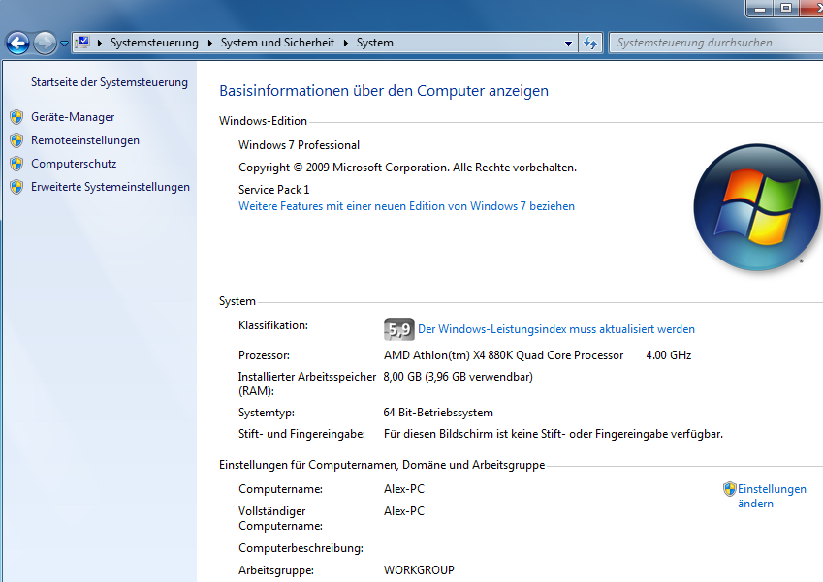Viewport: 823px width, 582px height.
Task: Click the Service Pack 1 text
Action: 274,189
